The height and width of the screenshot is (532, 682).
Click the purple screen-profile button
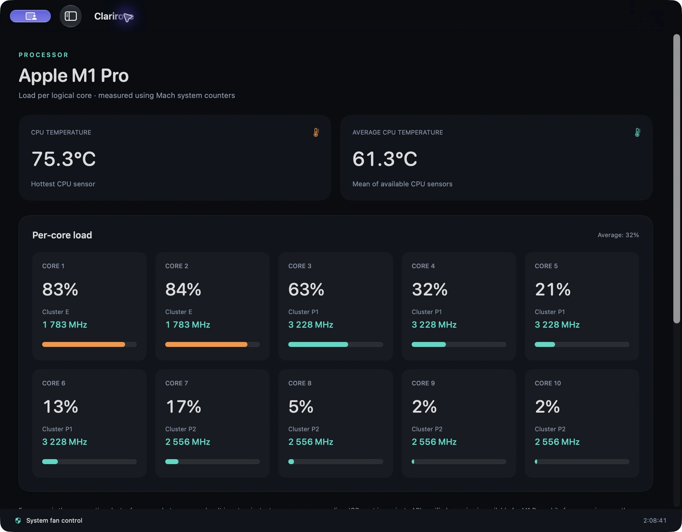tap(30, 16)
